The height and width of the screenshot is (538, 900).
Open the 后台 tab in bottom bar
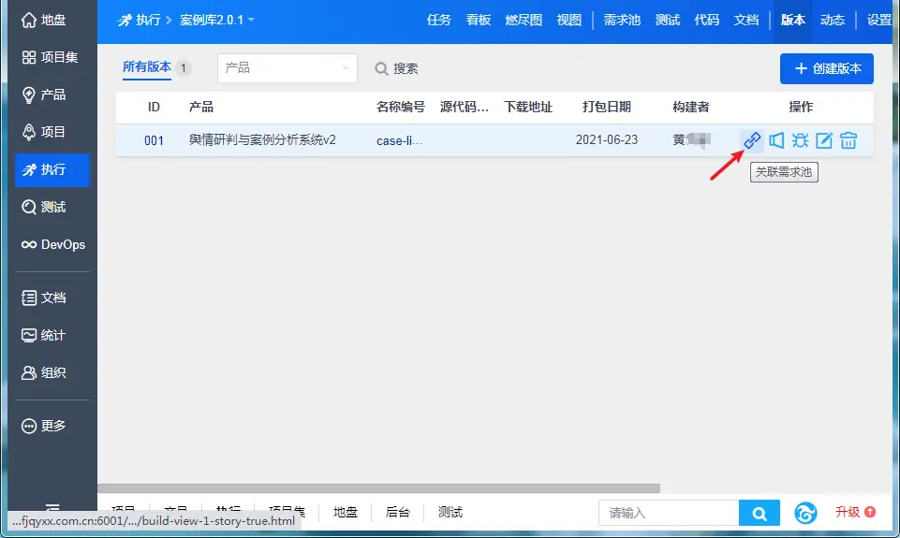(x=397, y=512)
